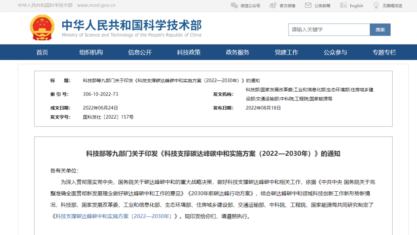Screen dimensions: 417x235
Task: Open the 官方微博 Weibo icon
Action: tap(273, 5)
